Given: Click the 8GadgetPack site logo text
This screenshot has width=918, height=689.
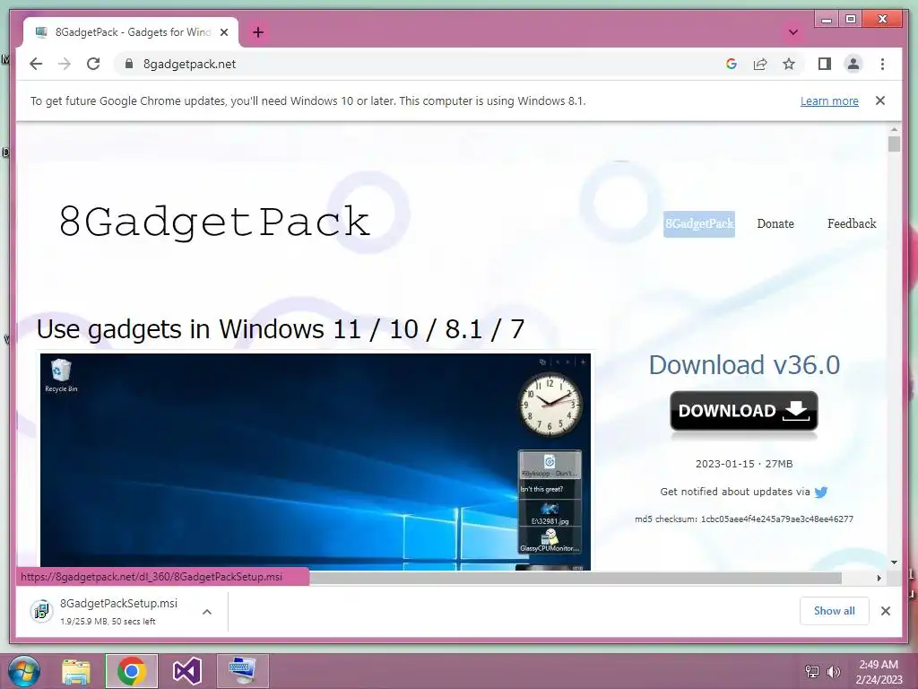Looking at the screenshot, I should [214, 222].
